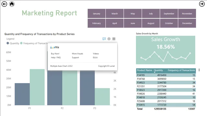Filter by October
The width and height of the screenshot is (207, 116).
pyautogui.click(x=169, y=23)
